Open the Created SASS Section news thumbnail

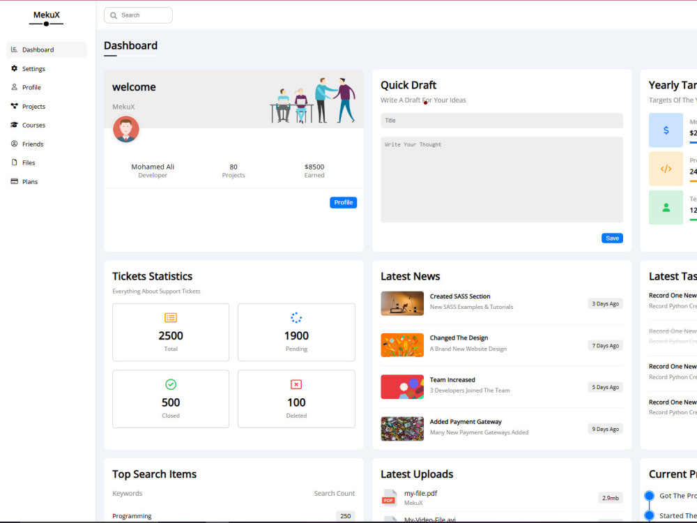coord(402,303)
